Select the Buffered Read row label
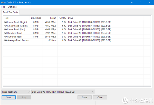This screenshot has height=105, width=154. (14, 37)
